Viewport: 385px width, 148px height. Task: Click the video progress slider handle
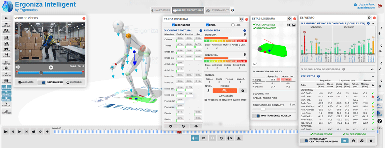pyautogui.click(x=41, y=73)
